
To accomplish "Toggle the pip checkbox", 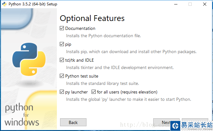I will pyautogui.click(x=62, y=44).
